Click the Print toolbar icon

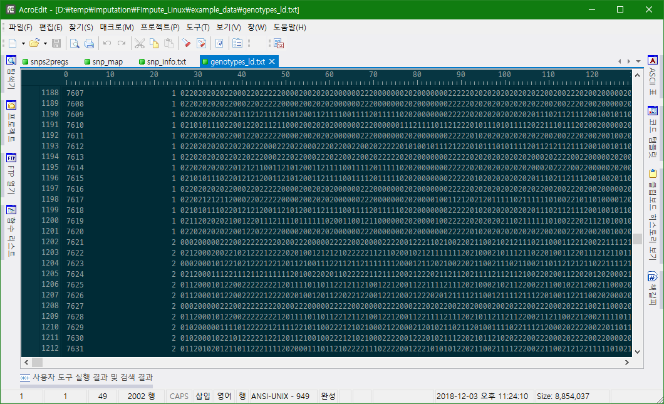89,43
